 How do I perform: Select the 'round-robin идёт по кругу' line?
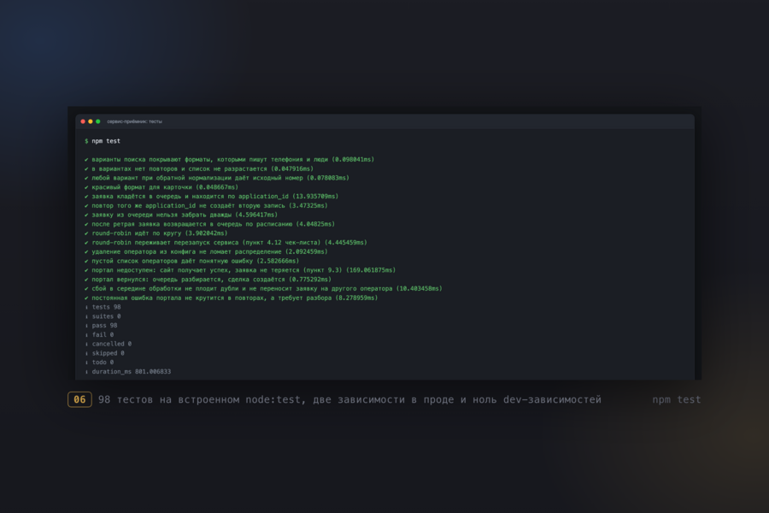coord(156,233)
